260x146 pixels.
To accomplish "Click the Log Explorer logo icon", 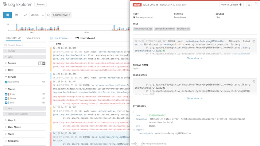I will click(x=5, y=4).
